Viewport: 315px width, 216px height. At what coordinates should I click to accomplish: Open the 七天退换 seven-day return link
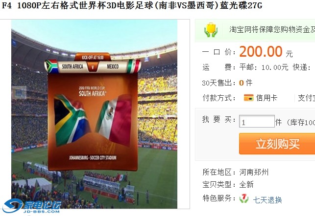pos(267,199)
